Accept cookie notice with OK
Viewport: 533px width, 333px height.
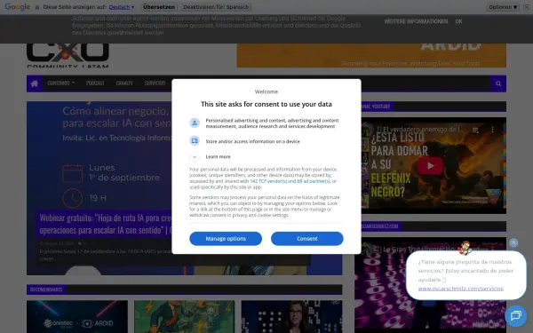coord(458,21)
